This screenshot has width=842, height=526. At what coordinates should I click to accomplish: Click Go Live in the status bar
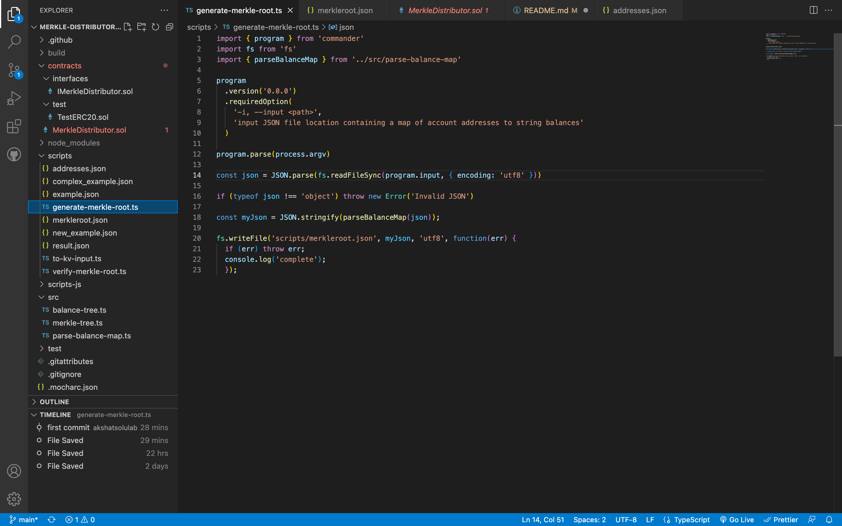(736, 520)
